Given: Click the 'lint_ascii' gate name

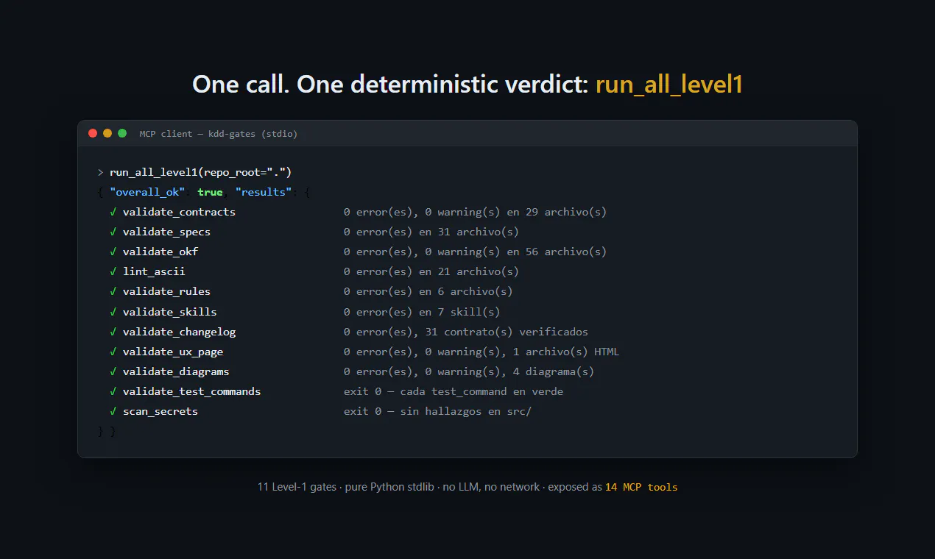Looking at the screenshot, I should (154, 271).
